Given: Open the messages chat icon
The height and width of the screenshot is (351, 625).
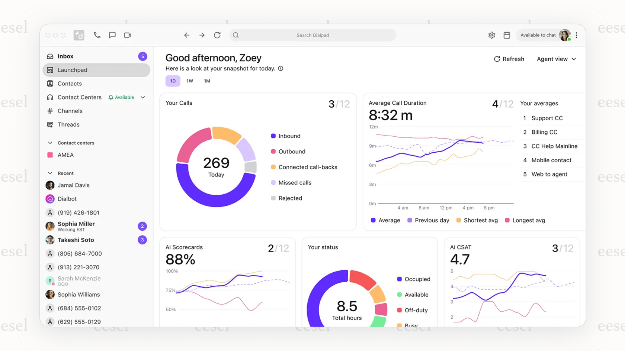Looking at the screenshot, I should tap(112, 35).
